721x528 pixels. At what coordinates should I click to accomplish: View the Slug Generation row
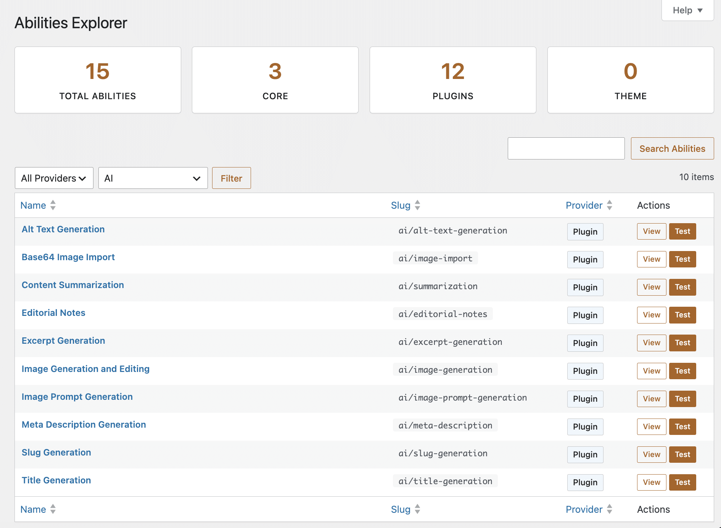652,454
